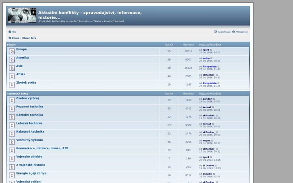Click the Afrika forum folder icon
This screenshot has width=293, height=183.
[12, 76]
